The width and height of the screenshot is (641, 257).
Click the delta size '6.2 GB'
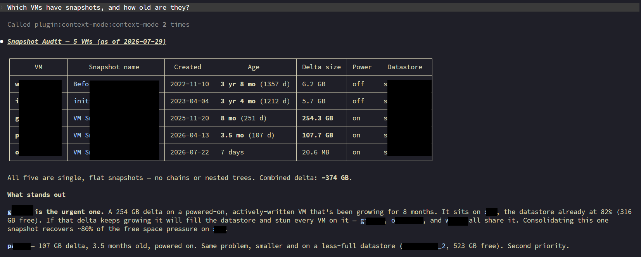[314, 84]
